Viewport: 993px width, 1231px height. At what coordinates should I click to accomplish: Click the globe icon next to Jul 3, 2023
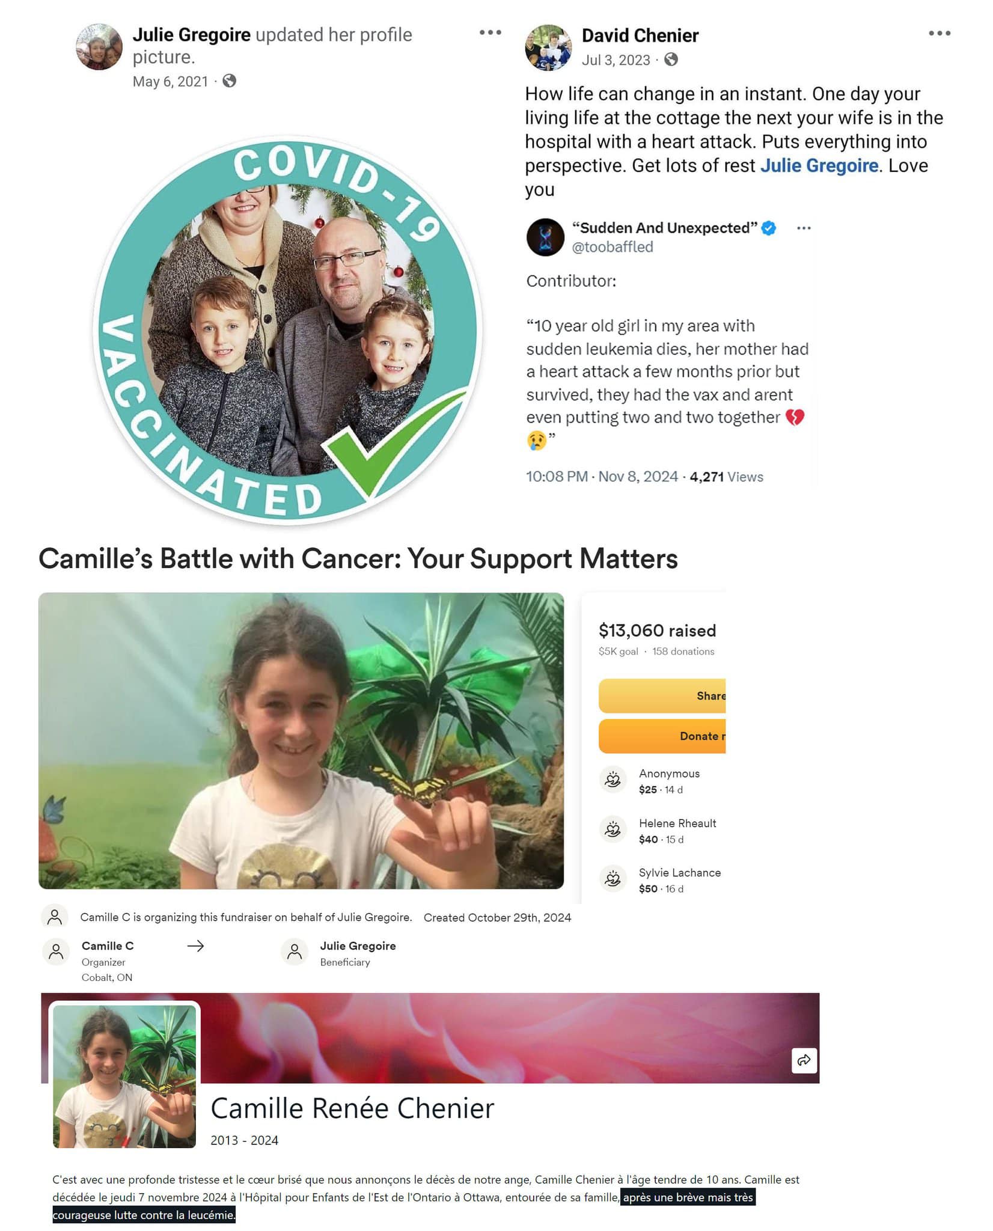[671, 60]
